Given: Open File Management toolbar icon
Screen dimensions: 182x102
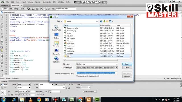Looking at the screenshot, I should [x=37, y=9].
